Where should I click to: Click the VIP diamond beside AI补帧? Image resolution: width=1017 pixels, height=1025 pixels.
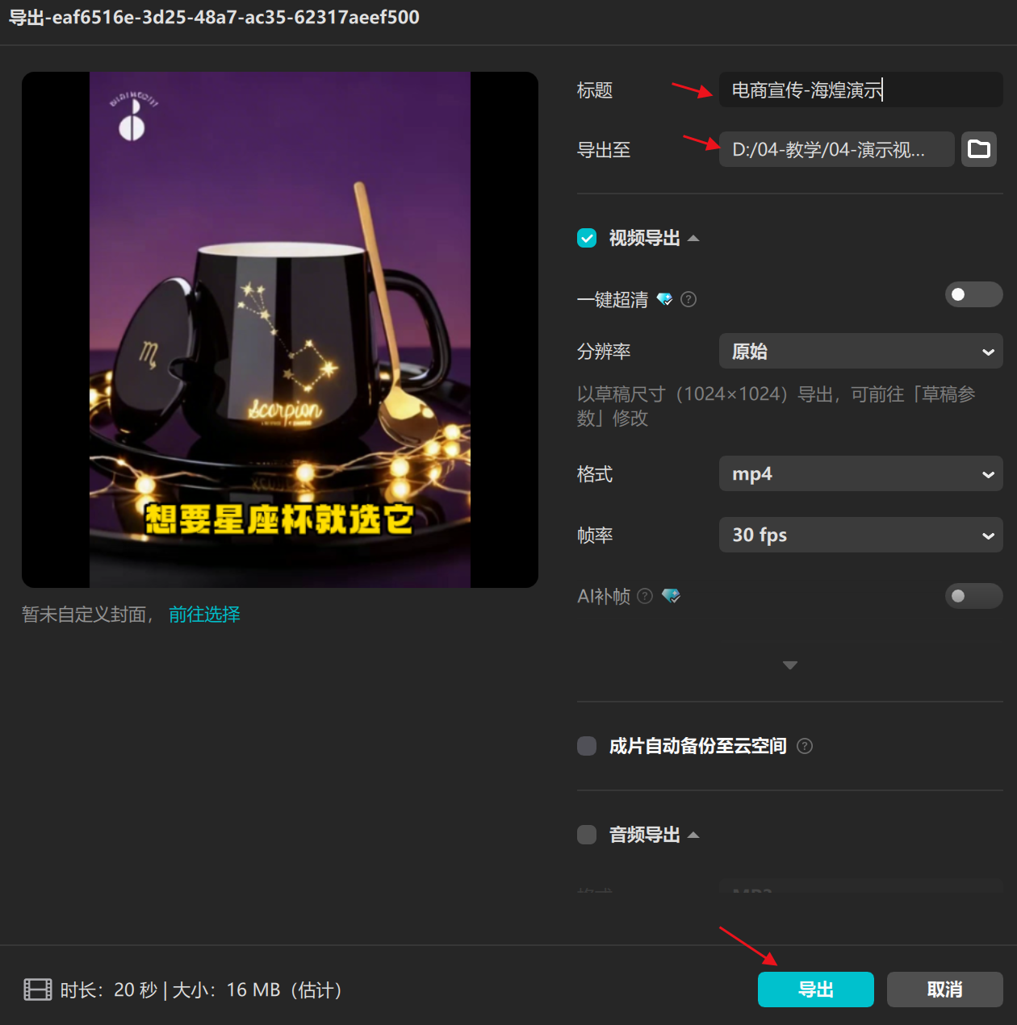click(671, 596)
